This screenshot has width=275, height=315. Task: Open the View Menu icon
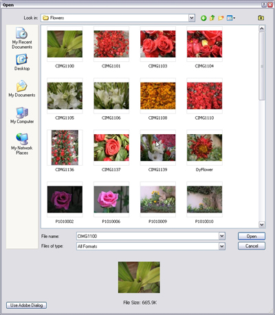231,18
